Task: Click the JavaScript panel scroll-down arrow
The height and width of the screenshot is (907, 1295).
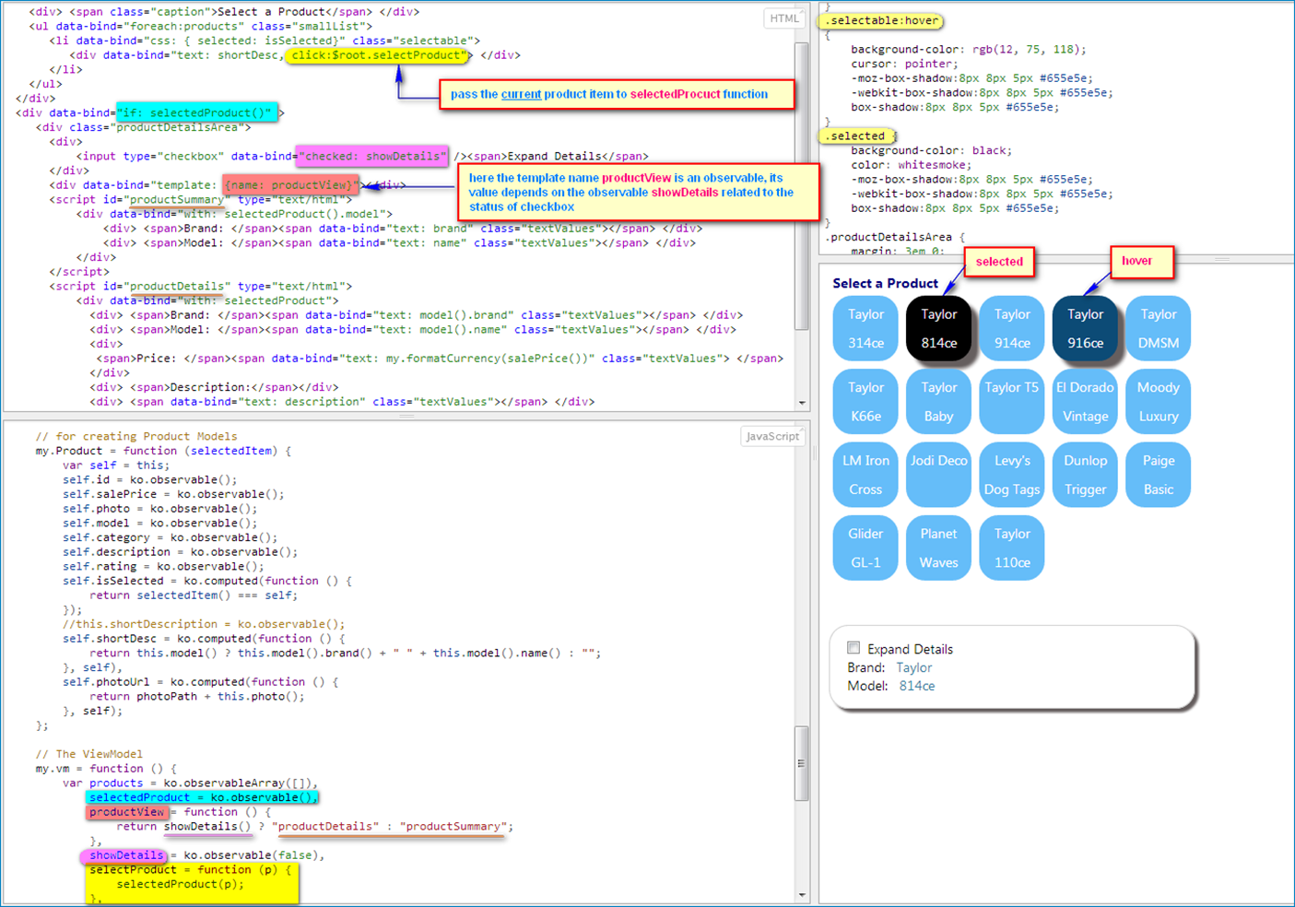Action: [801, 895]
